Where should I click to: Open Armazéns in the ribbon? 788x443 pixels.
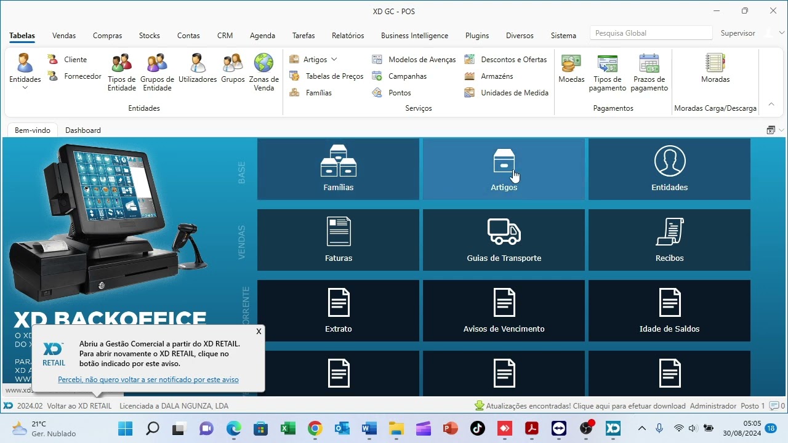point(488,76)
